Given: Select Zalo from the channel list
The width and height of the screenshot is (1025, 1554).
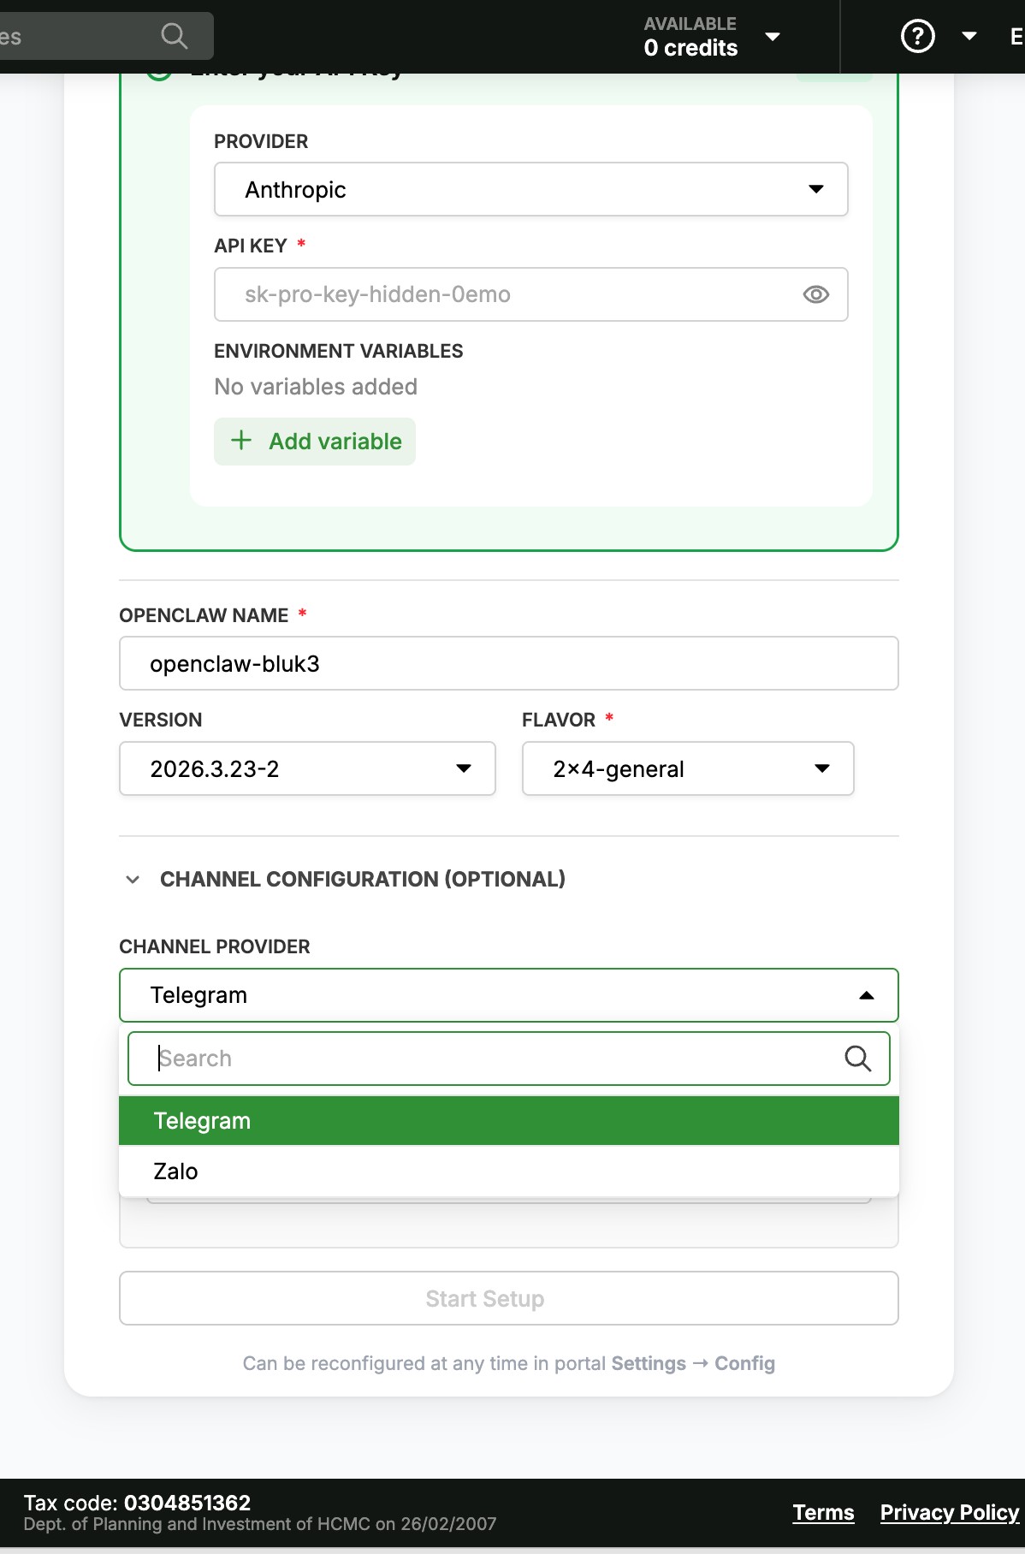Looking at the screenshot, I should coord(508,1171).
